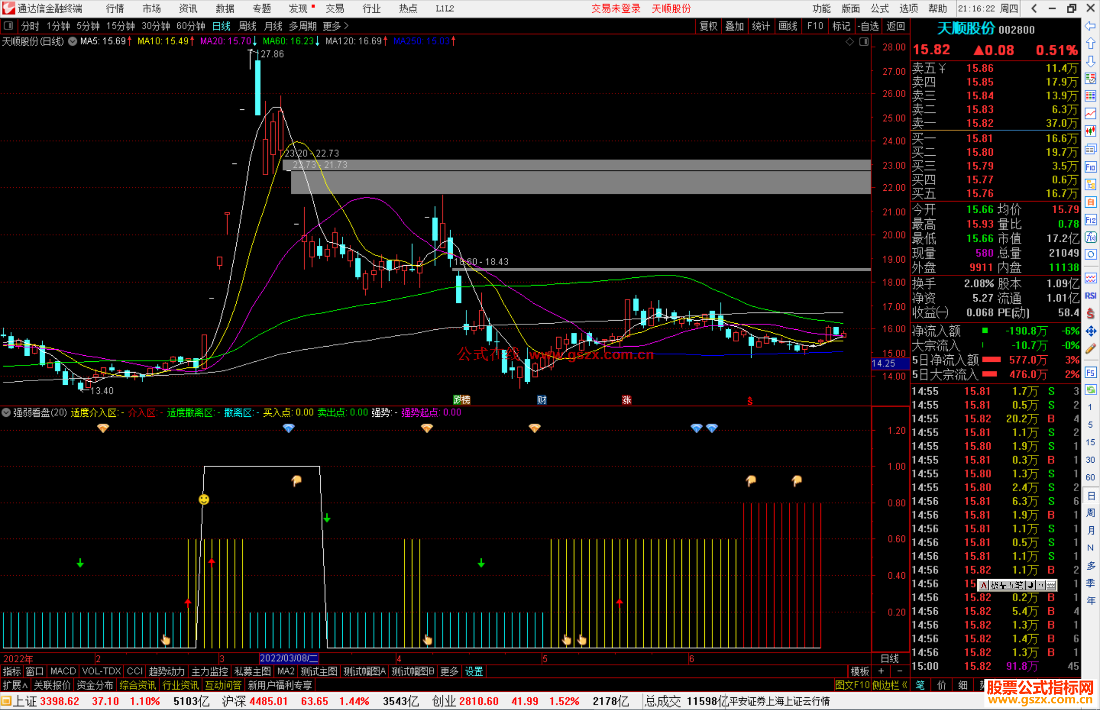Toggle the round indicator next to 天顺股份(日线)
The width and height of the screenshot is (1100, 710).
(x=72, y=41)
